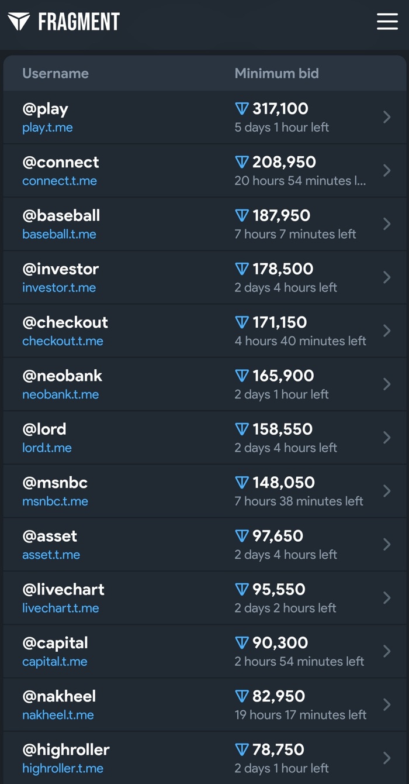The image size is (409, 784).
Task: Open the neobank.t.me link
Action: pyautogui.click(x=61, y=394)
